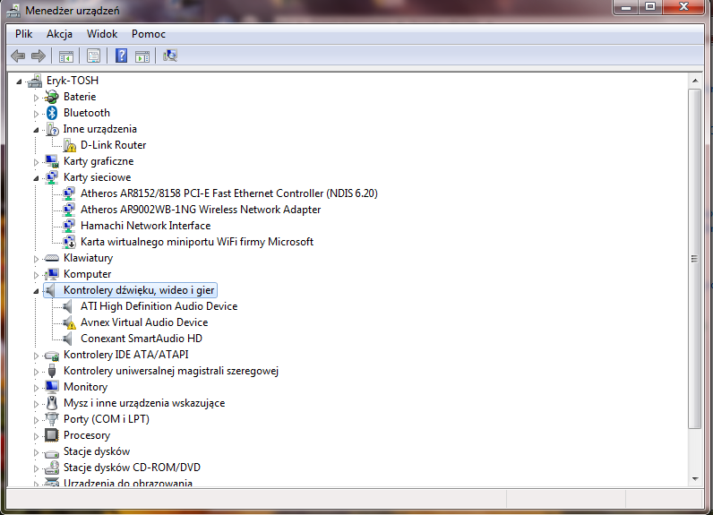Open the Plik menu

coord(23,34)
